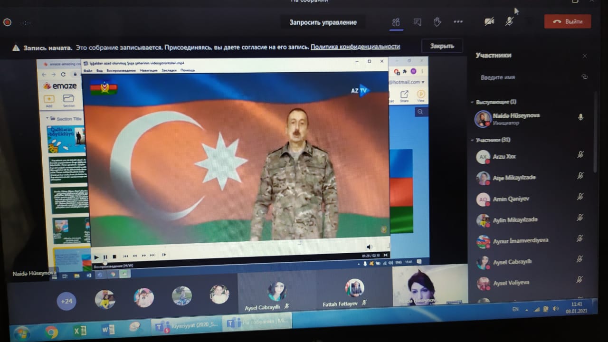The image size is (608, 342).
Task: Click Aysel Cəbrayıllı muted mic in list
Action: pyautogui.click(x=579, y=259)
